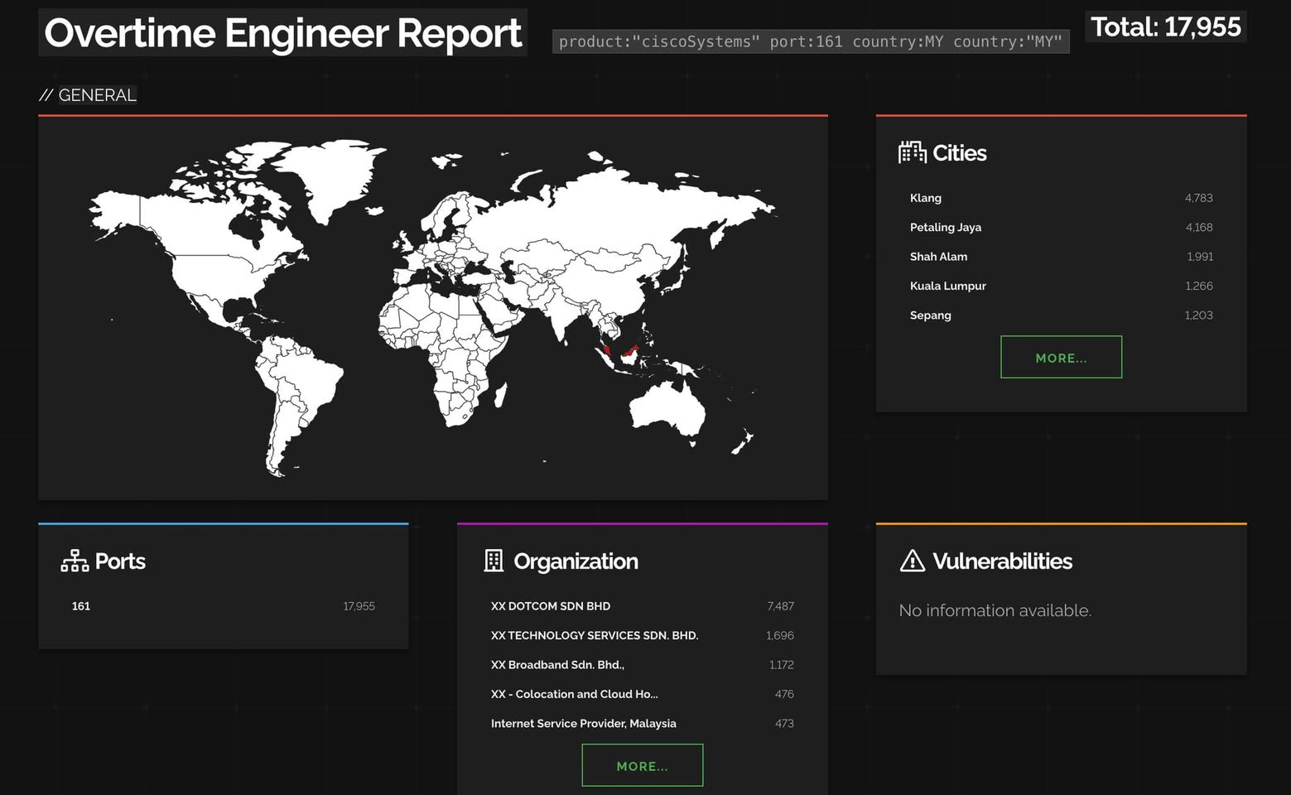Click the Cities buildings icon
The width and height of the screenshot is (1291, 795).
(x=912, y=152)
